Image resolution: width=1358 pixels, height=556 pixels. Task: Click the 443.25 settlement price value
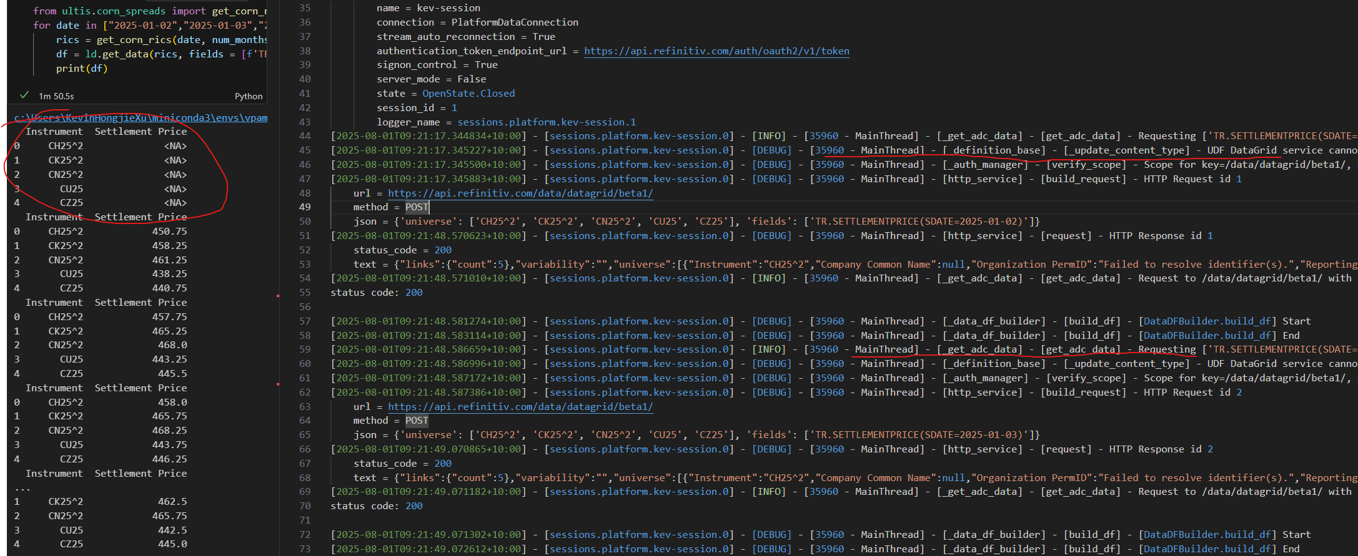(169, 359)
